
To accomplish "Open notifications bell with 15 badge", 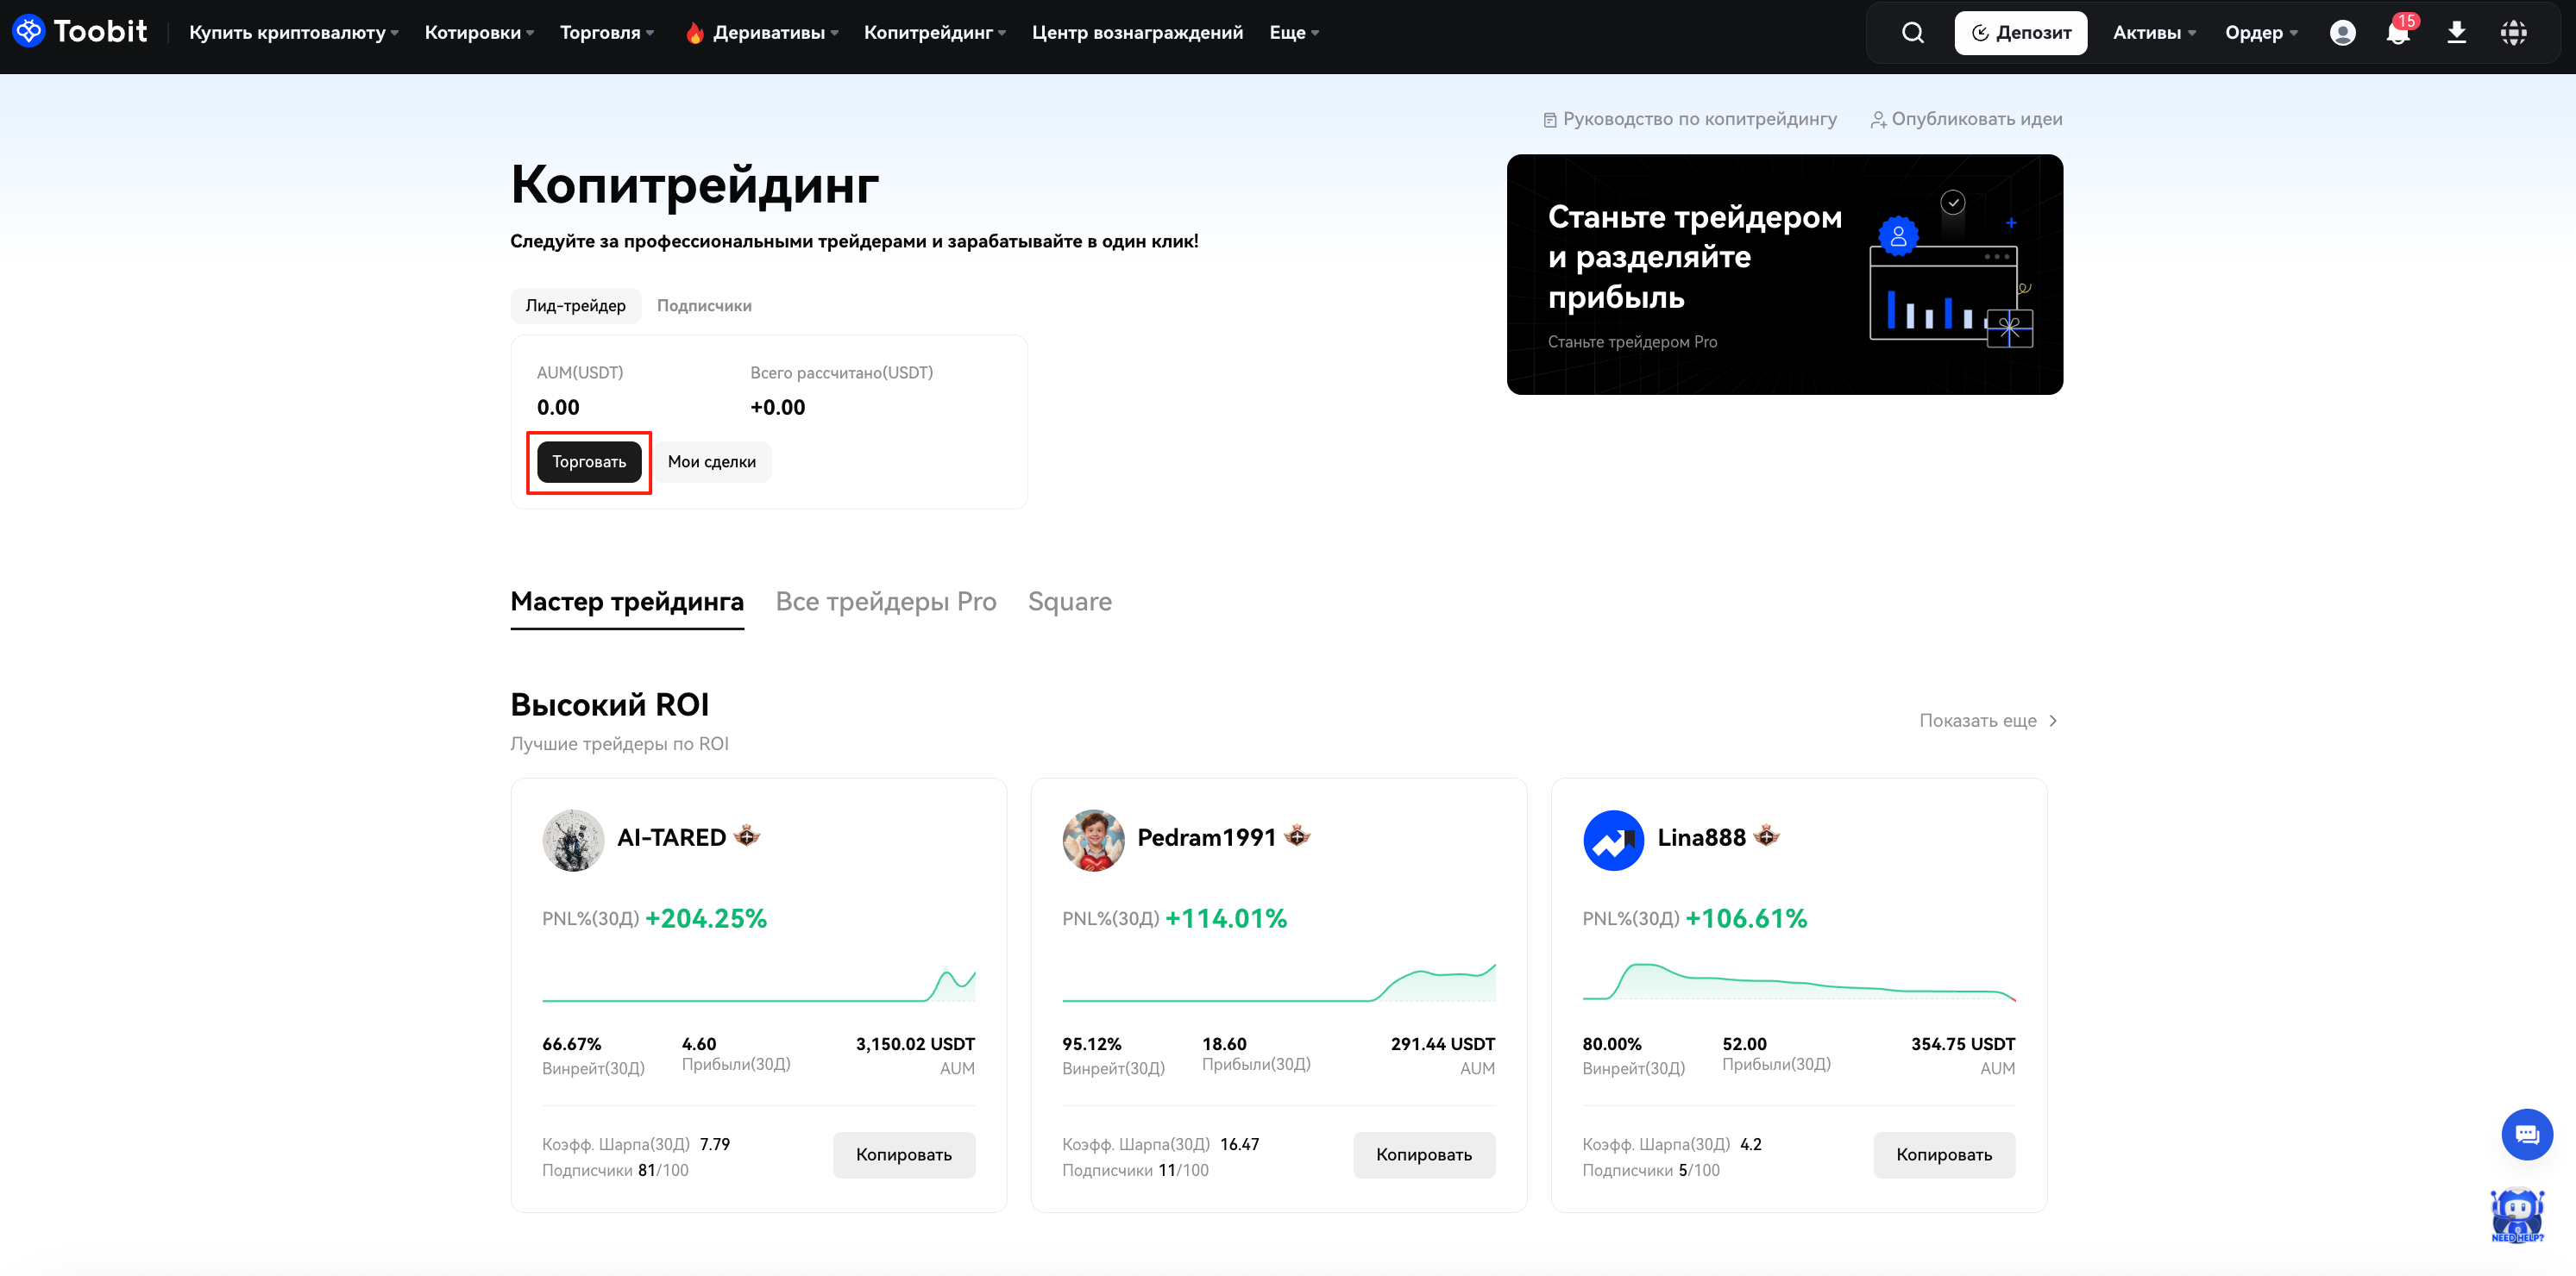I will (x=2397, y=33).
